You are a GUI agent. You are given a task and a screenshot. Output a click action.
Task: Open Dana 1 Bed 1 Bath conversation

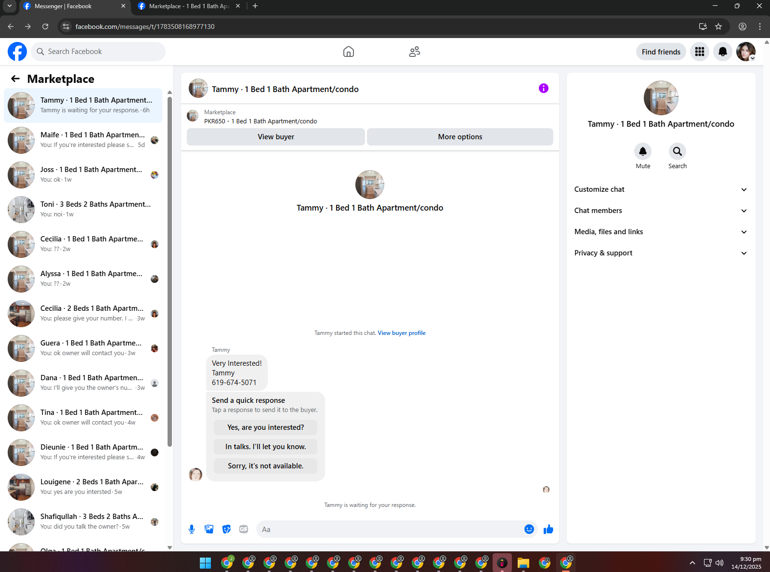click(83, 383)
